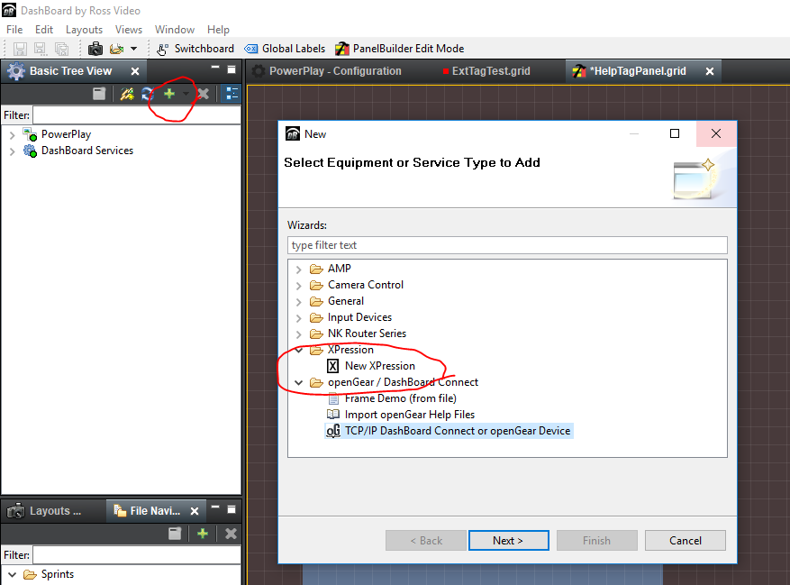Expand the Camera Control folder

(299, 286)
